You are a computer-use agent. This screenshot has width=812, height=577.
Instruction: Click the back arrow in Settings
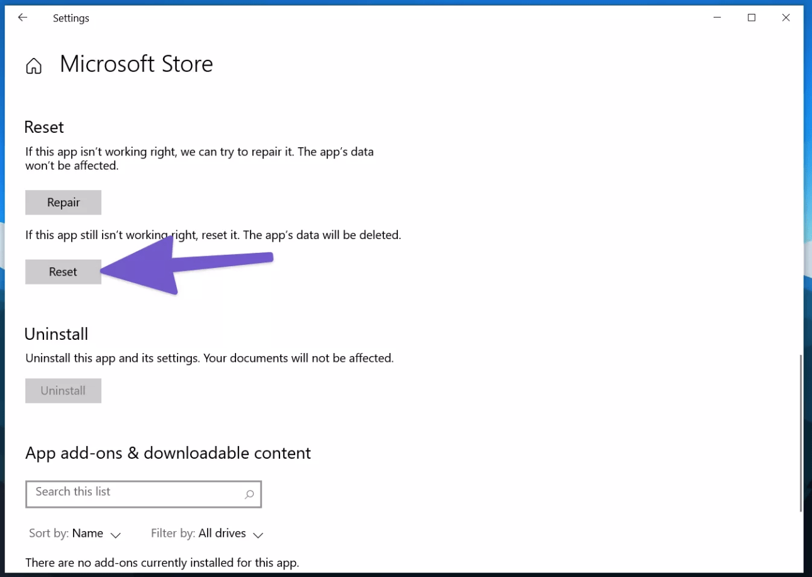(x=23, y=18)
